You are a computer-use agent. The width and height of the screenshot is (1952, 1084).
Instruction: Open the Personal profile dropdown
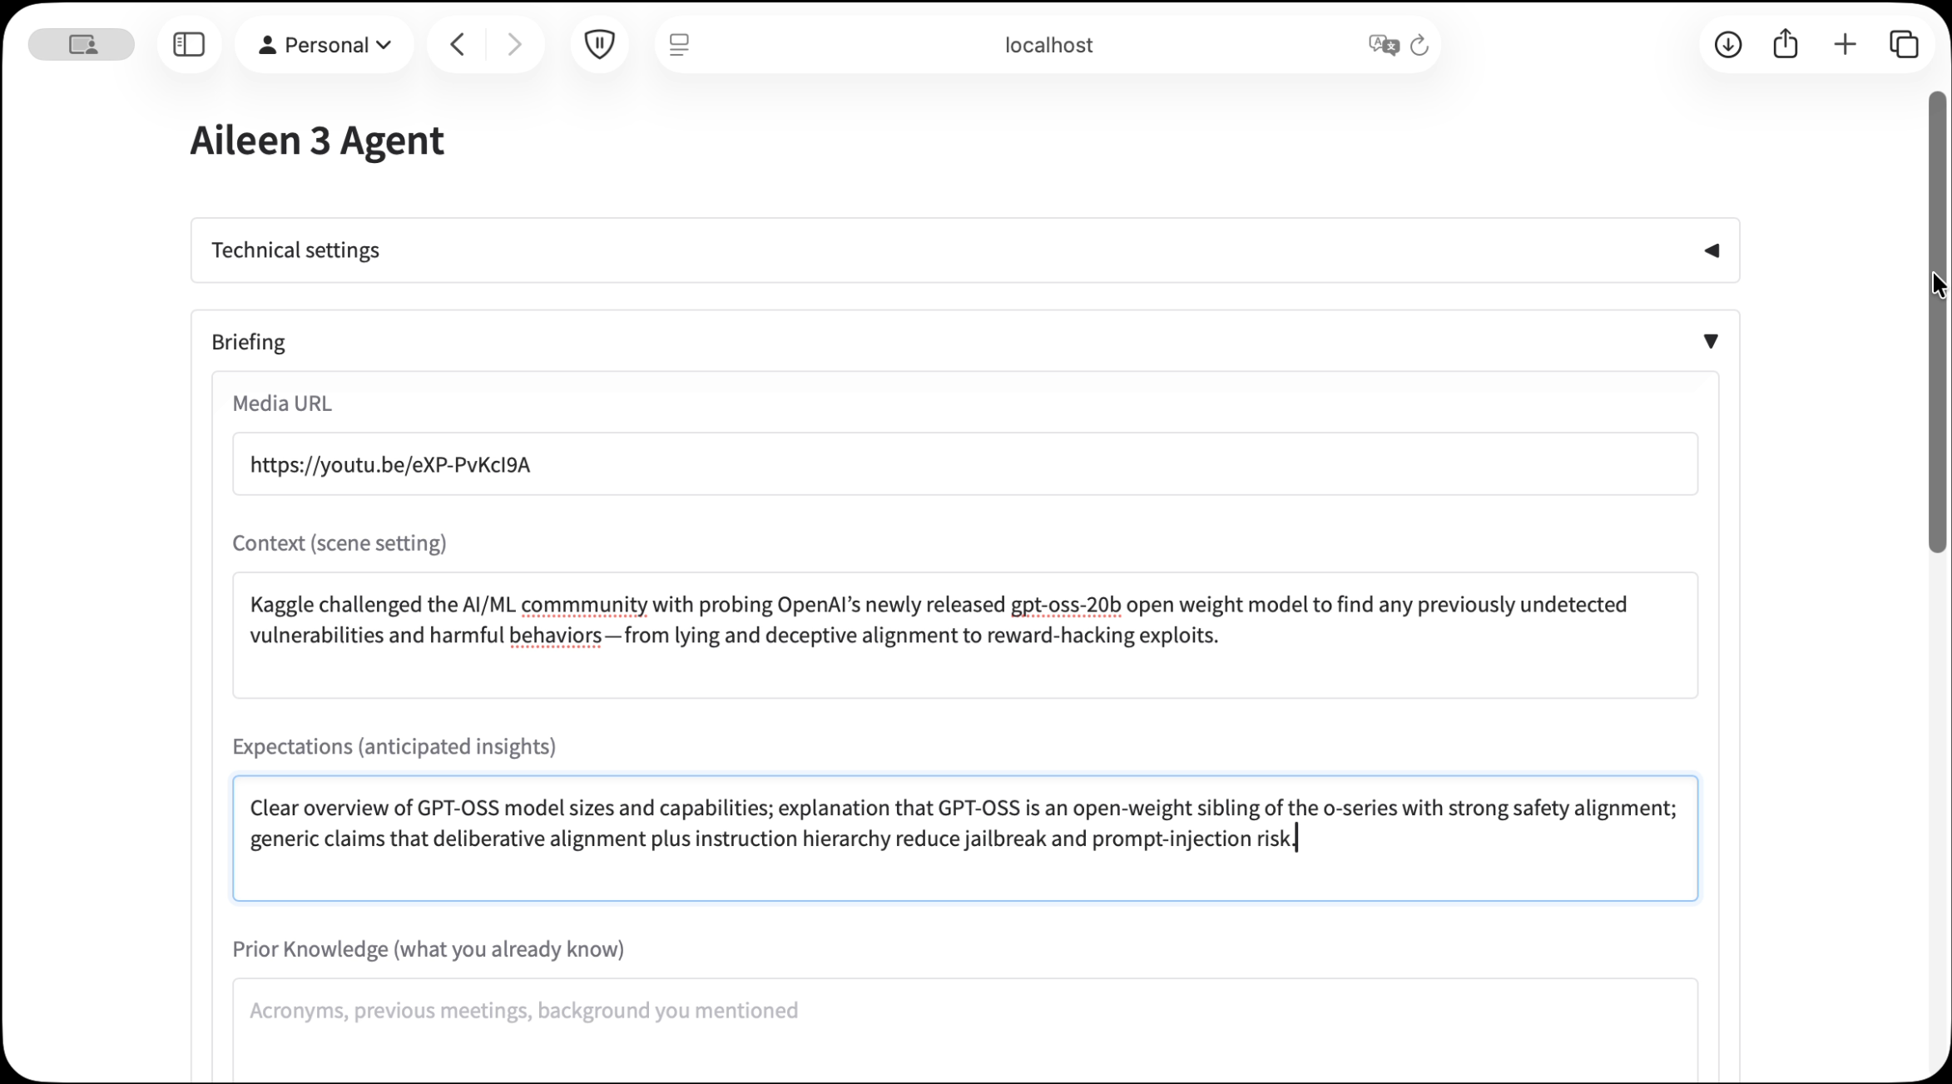click(x=325, y=44)
